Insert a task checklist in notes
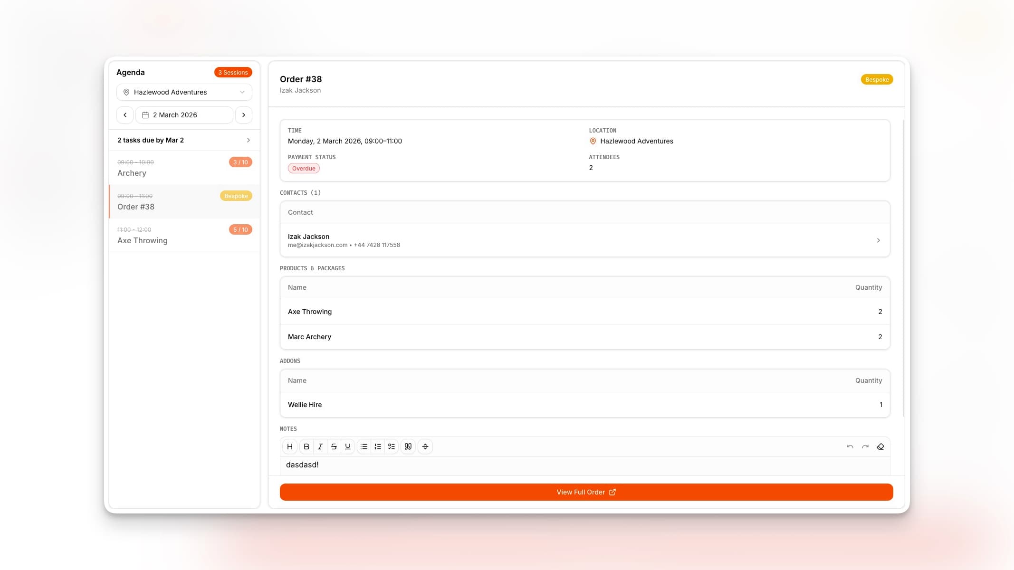 click(392, 446)
